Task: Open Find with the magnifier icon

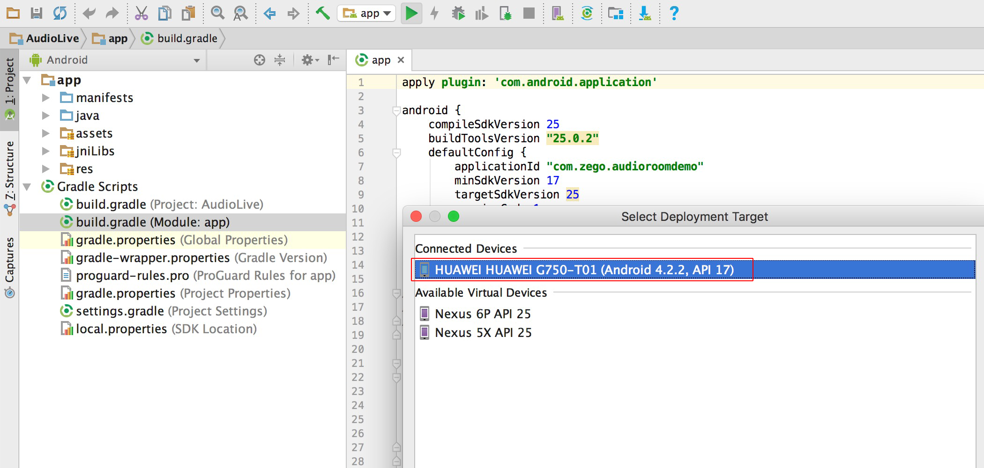Action: (x=217, y=13)
